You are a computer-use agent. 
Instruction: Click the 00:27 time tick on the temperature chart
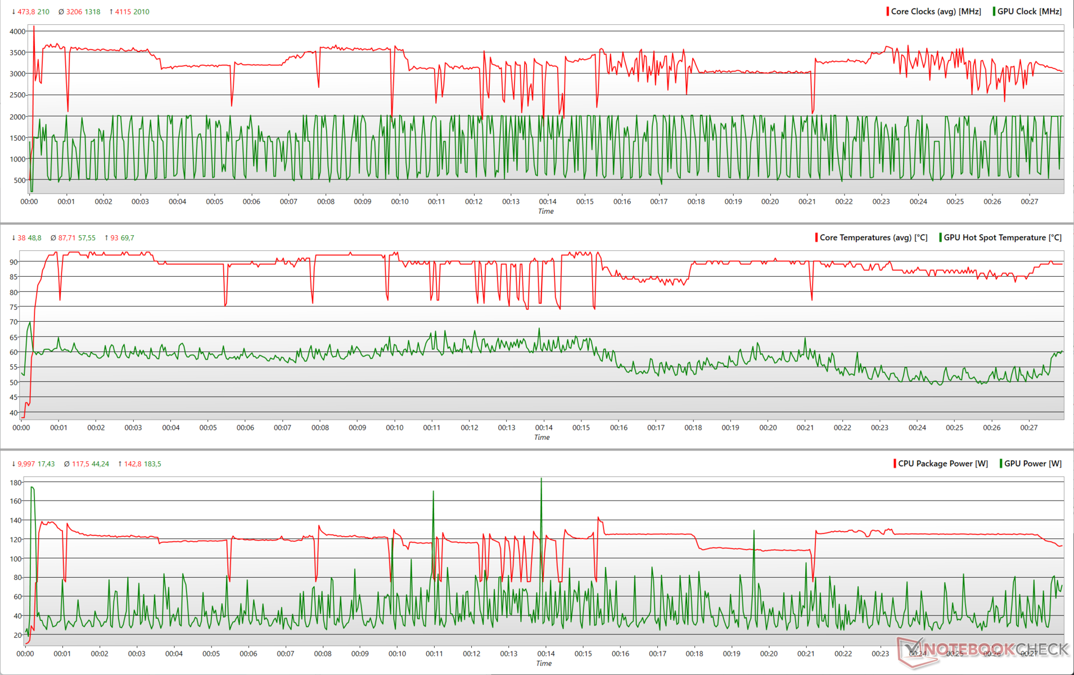tap(1029, 427)
